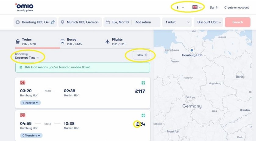Expand the 1 Transfer details
The width and height of the screenshot is (256, 141).
point(30,103)
